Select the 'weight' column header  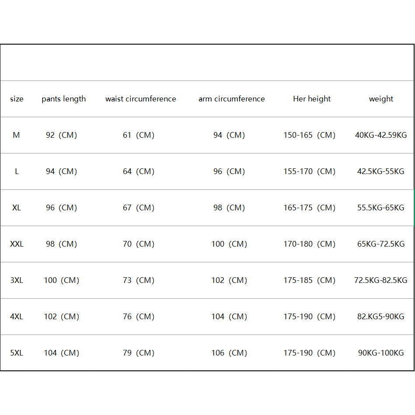pos(381,99)
